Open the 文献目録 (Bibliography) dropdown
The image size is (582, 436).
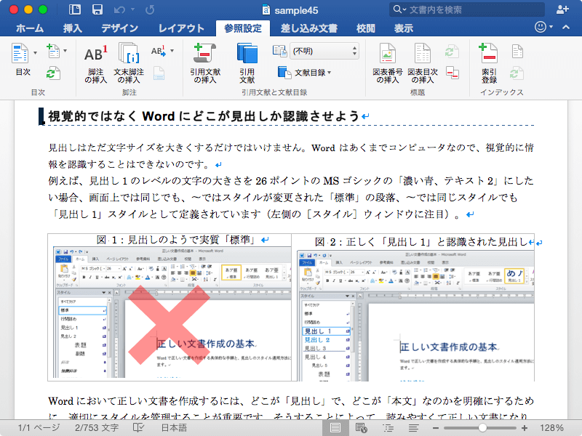pos(304,73)
